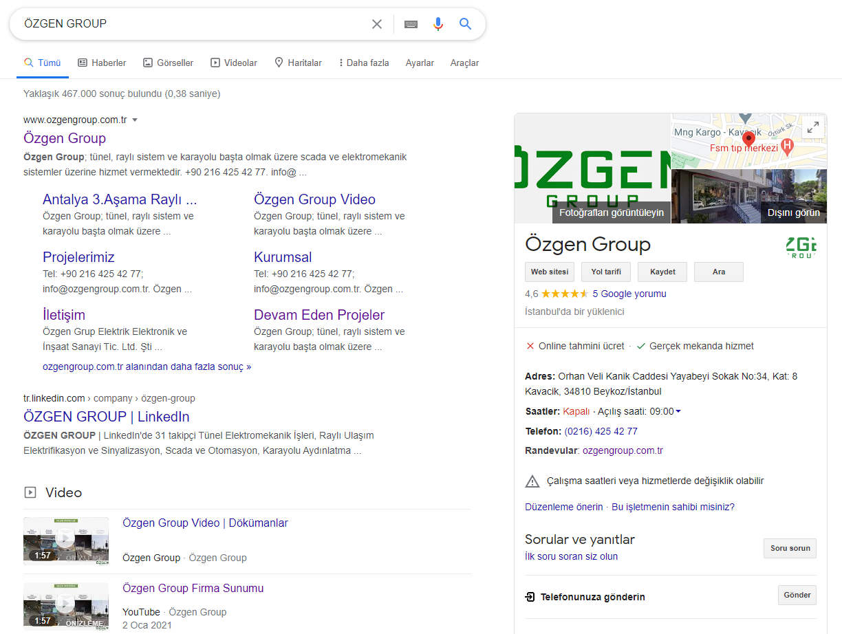This screenshot has width=842, height=634.
Task: Click the send-to-phone icon
Action: point(530,597)
